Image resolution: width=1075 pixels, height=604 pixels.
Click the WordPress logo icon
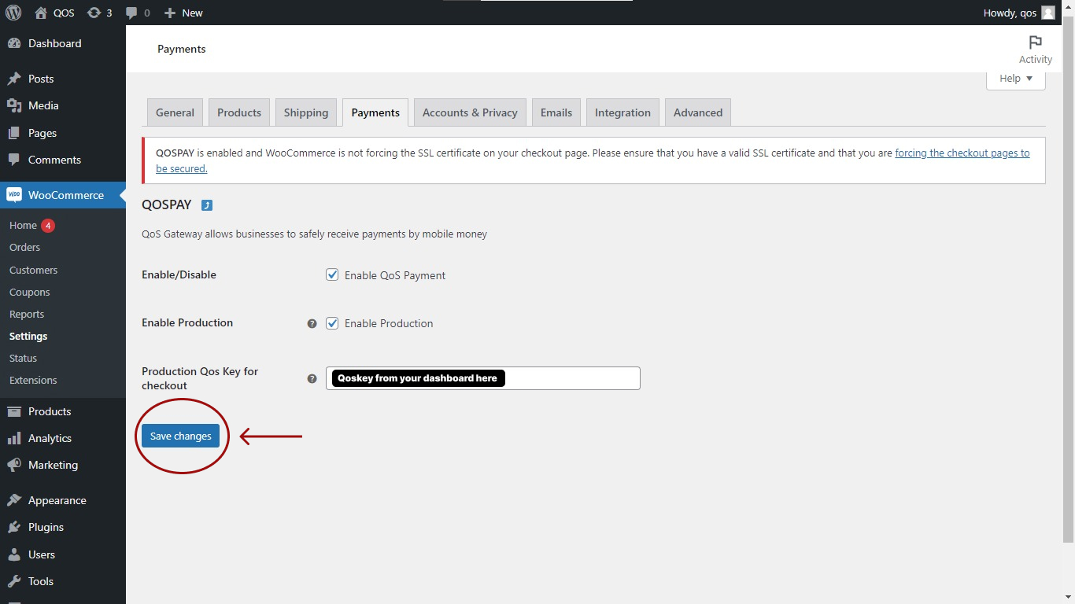coord(13,13)
